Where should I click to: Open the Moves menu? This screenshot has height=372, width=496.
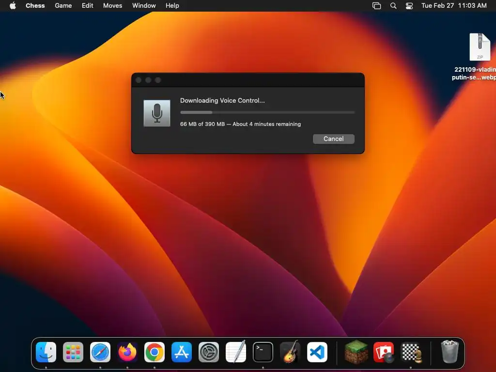click(x=112, y=5)
